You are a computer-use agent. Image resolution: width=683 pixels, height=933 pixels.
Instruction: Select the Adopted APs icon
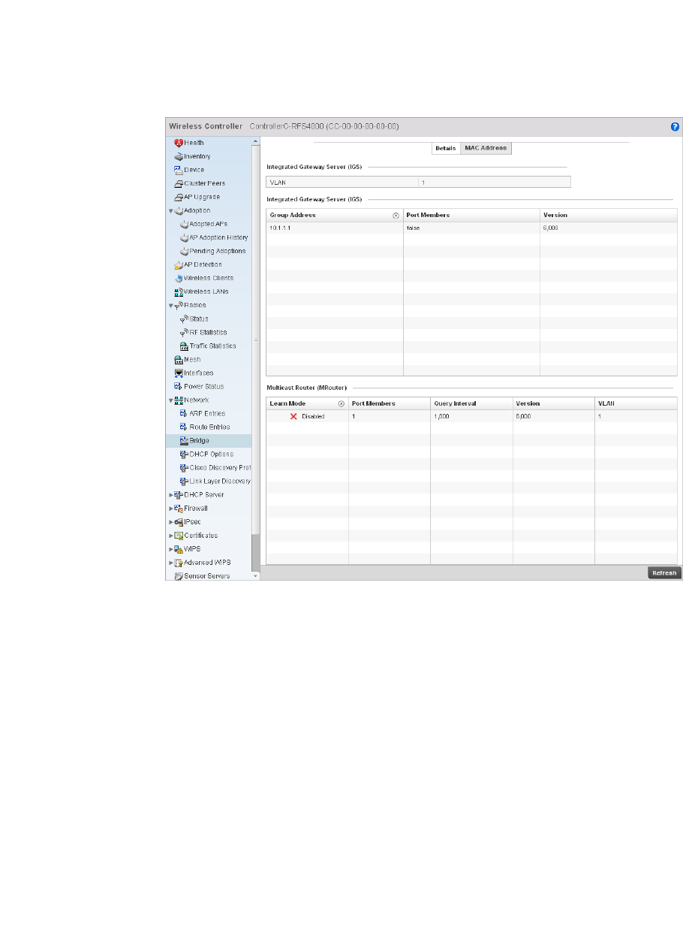[184, 224]
